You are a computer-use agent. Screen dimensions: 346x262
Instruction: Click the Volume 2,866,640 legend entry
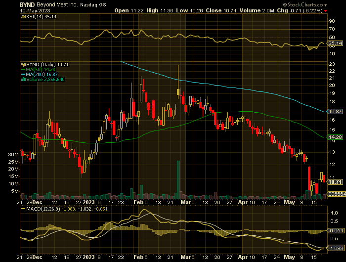pos(45,80)
